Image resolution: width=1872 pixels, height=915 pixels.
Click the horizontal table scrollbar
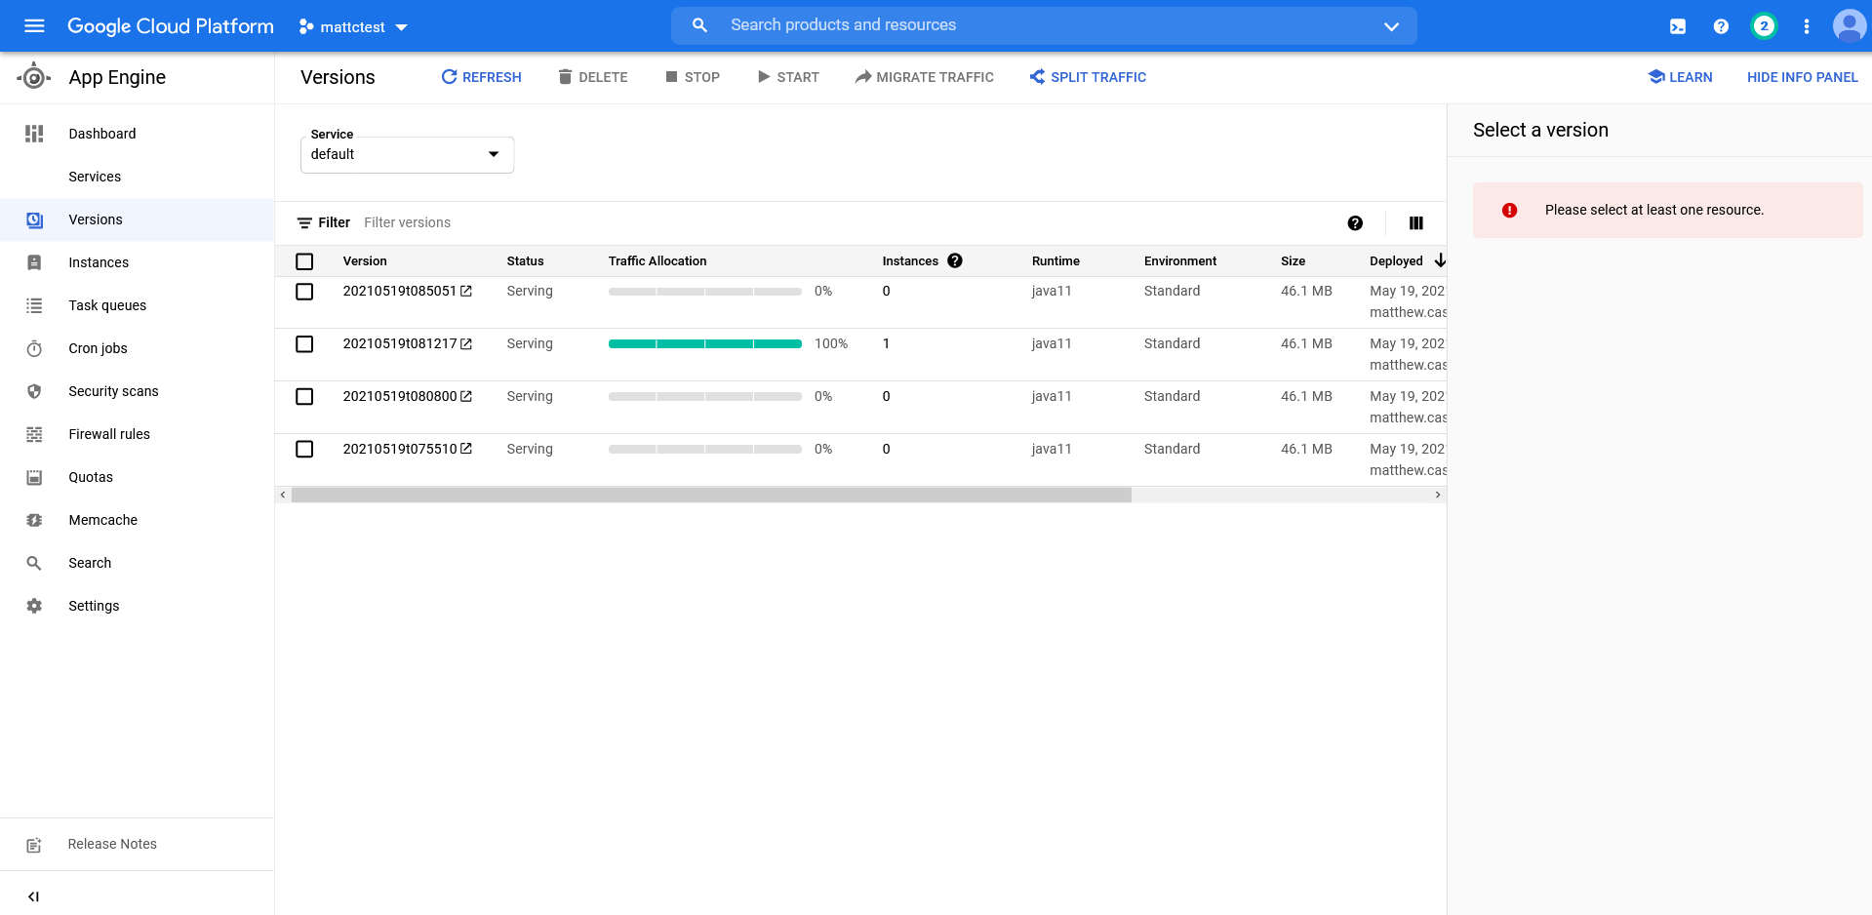pos(711,496)
